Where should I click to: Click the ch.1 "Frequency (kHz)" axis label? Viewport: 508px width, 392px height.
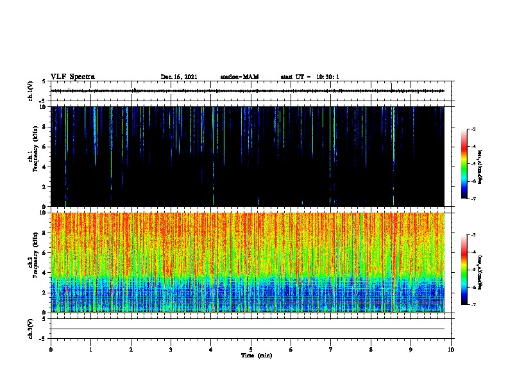point(35,149)
